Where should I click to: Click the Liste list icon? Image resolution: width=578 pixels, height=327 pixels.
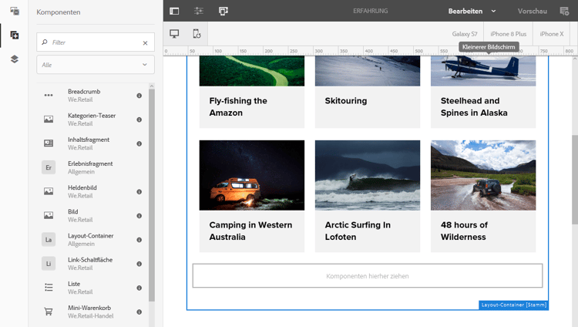coord(49,287)
